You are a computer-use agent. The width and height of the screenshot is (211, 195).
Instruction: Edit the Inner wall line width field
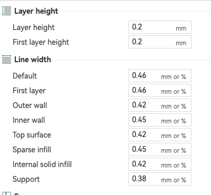(160, 120)
